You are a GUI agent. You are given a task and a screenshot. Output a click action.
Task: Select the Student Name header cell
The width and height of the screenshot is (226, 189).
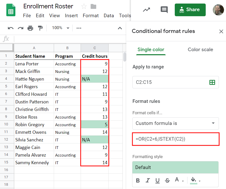point(34,56)
